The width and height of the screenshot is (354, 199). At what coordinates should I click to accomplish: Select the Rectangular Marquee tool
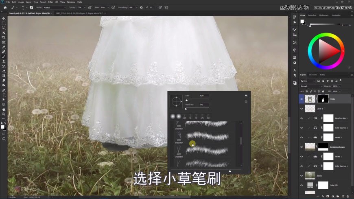[4, 23]
